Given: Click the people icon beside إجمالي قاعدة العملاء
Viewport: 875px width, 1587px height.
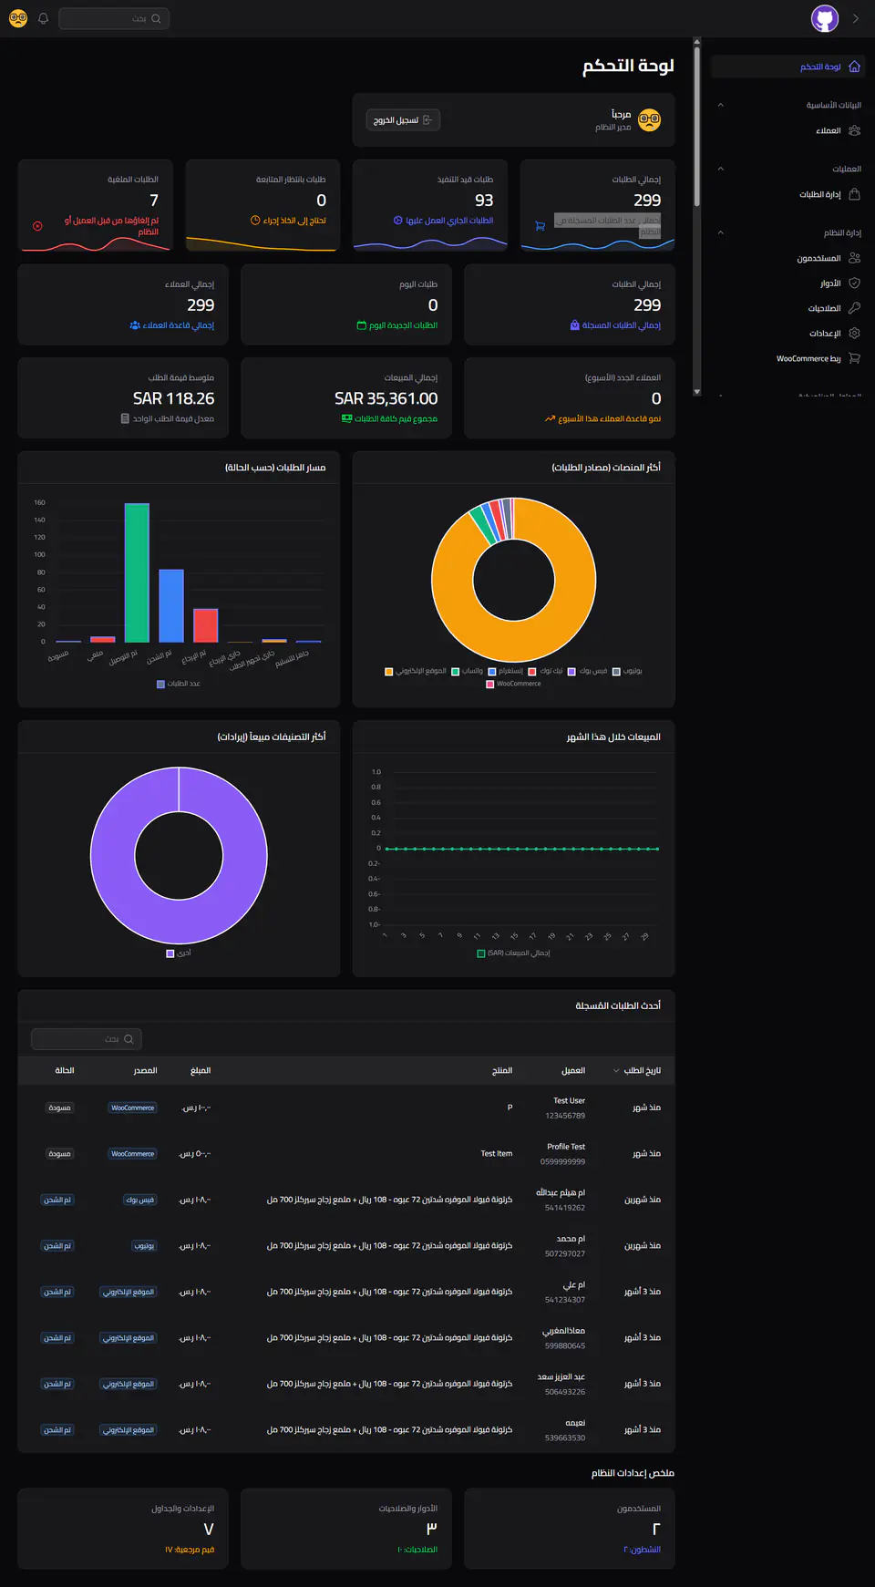Looking at the screenshot, I should tap(135, 325).
